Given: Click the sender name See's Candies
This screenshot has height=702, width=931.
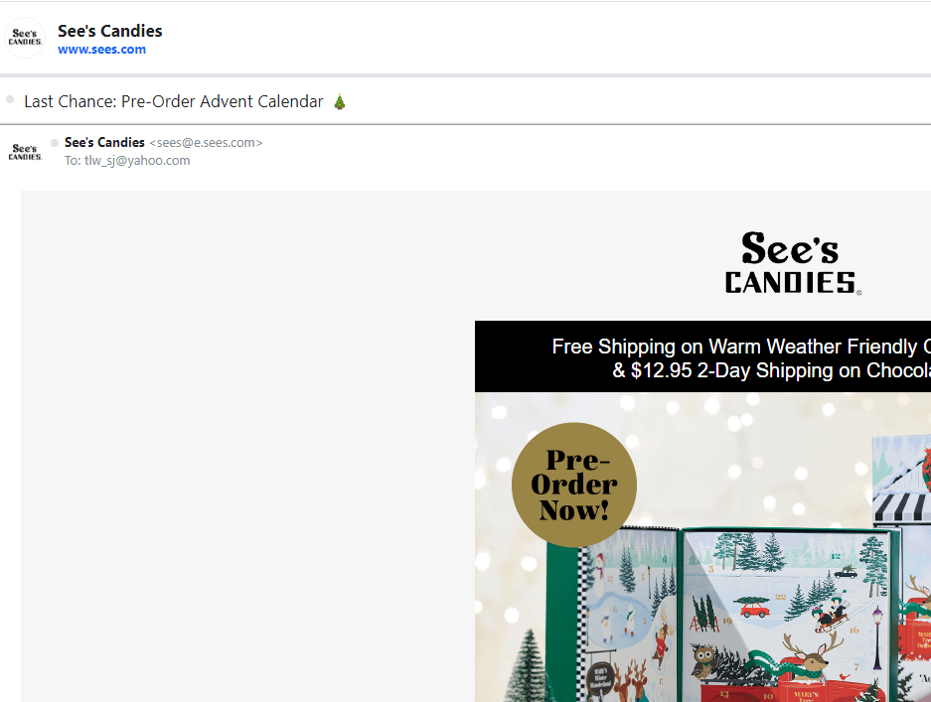Looking at the screenshot, I should pos(104,142).
